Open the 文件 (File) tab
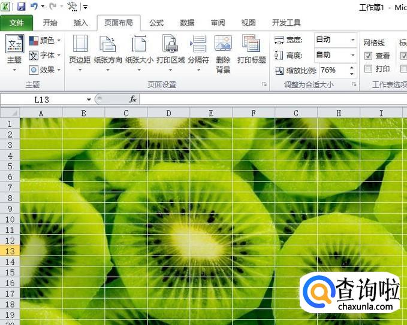 click(x=17, y=23)
